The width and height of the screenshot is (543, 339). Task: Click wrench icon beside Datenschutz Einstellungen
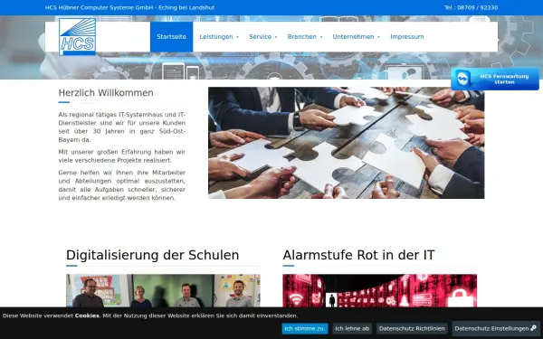[533, 328]
